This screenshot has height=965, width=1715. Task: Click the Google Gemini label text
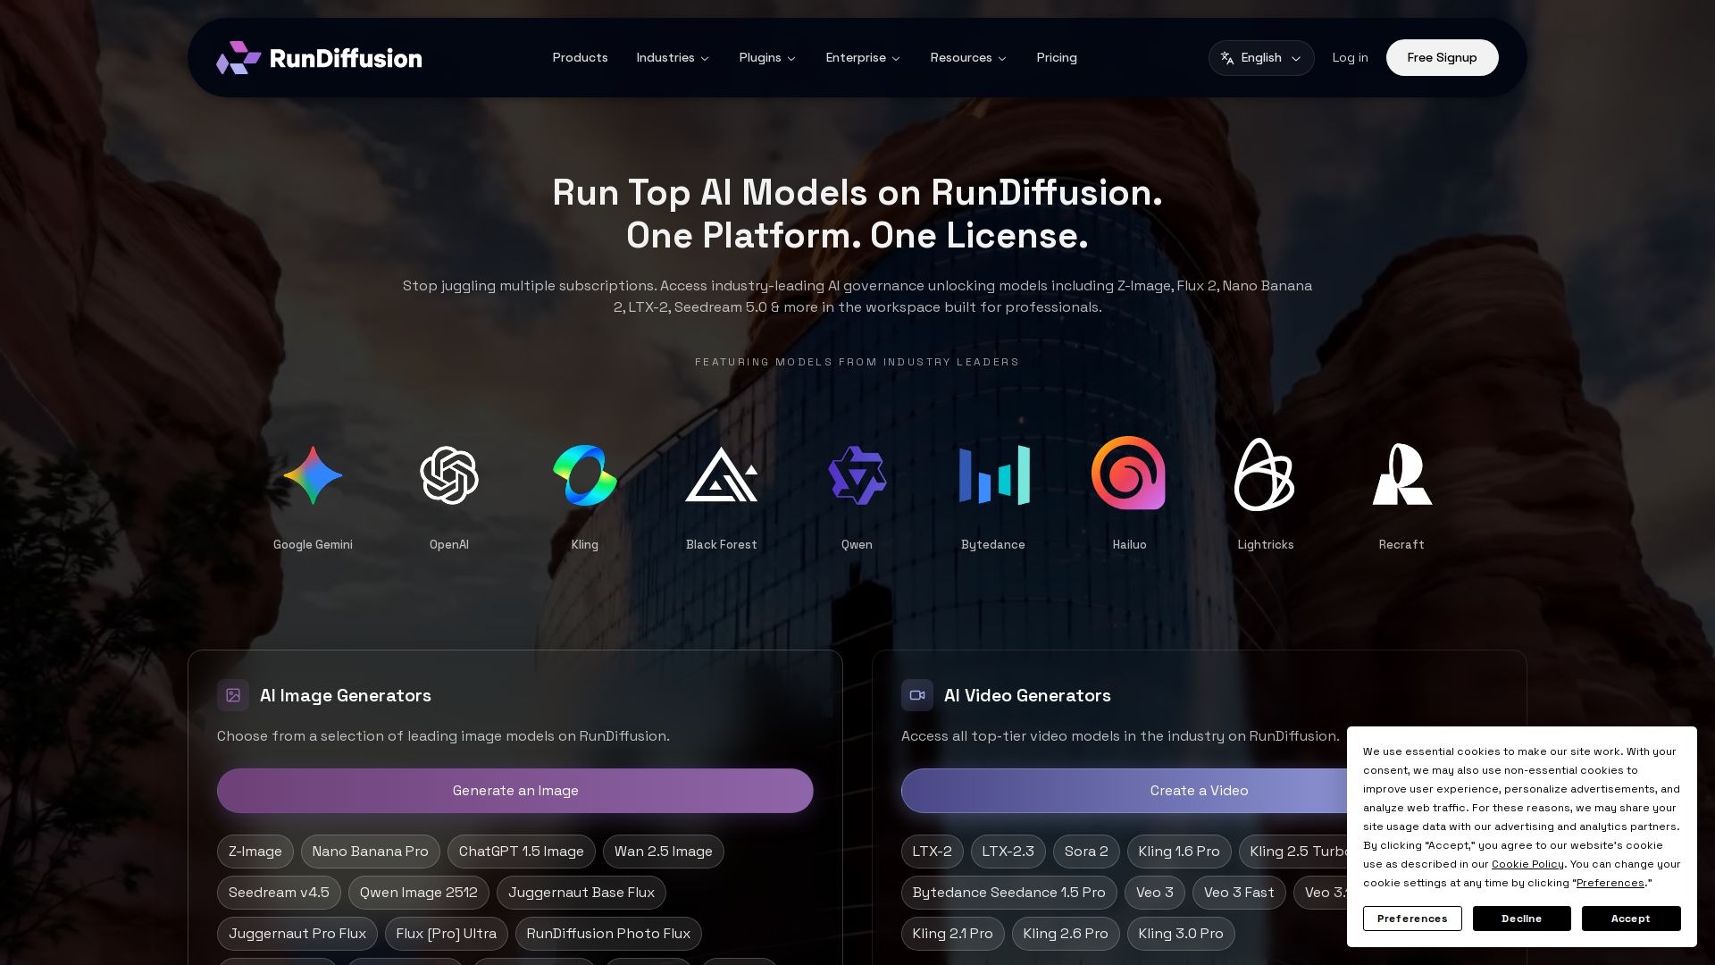(313, 545)
